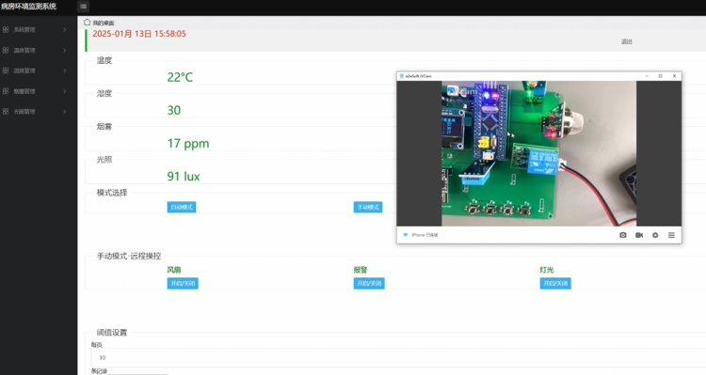Screen dimensions: 706x375
Task: Click the grid icon beside 光照管理
Action: [6, 112]
